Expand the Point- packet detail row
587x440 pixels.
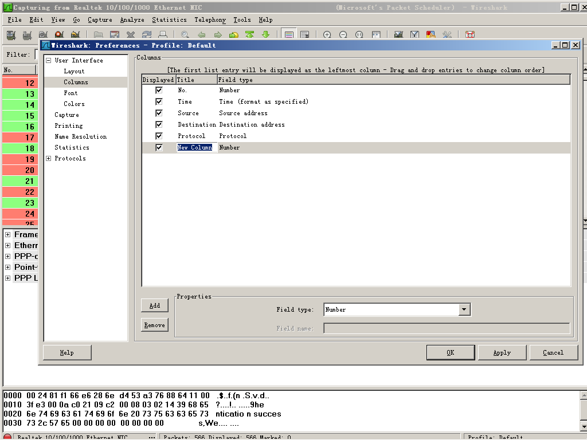pyautogui.click(x=7, y=267)
